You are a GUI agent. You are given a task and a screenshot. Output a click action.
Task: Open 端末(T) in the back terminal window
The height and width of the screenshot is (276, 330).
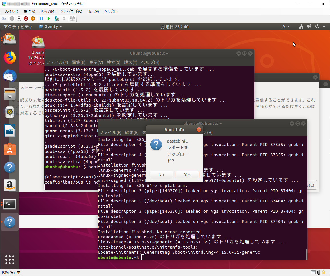[130, 62]
